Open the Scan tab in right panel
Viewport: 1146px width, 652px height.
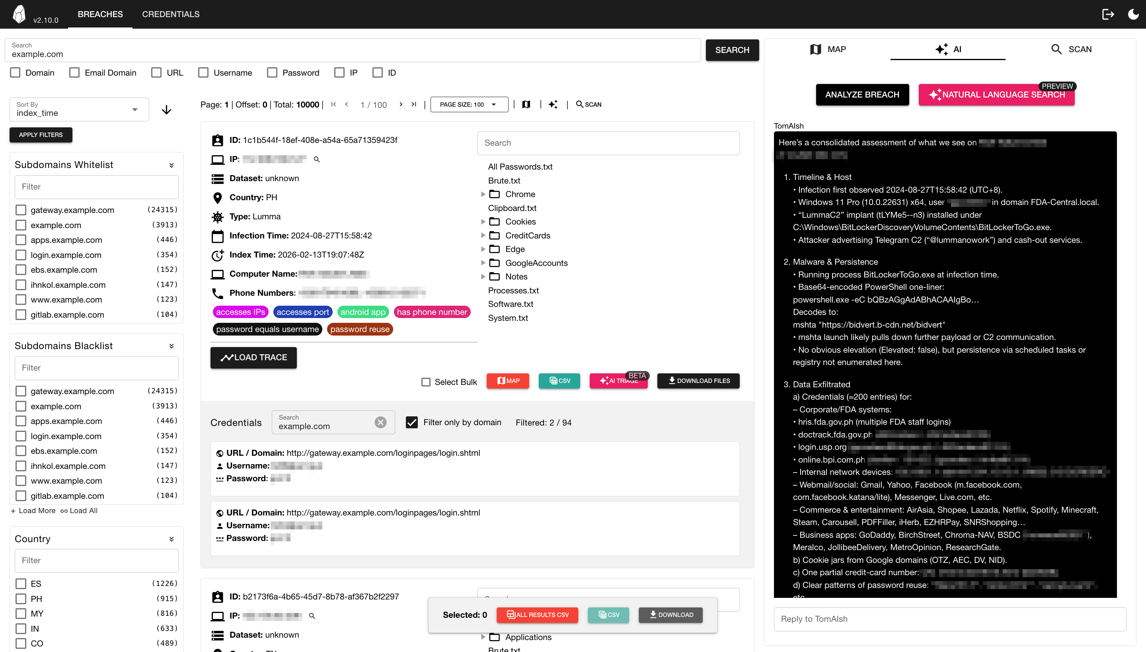1071,49
